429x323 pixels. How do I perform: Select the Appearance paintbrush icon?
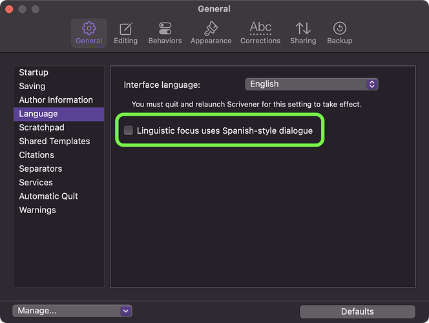coord(211,29)
